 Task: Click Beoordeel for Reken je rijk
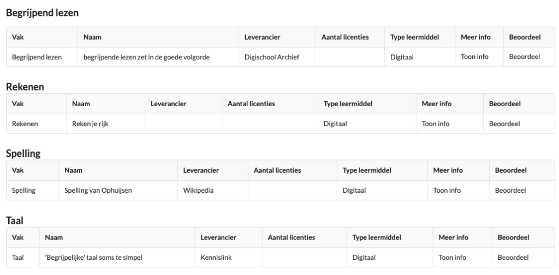point(504,124)
